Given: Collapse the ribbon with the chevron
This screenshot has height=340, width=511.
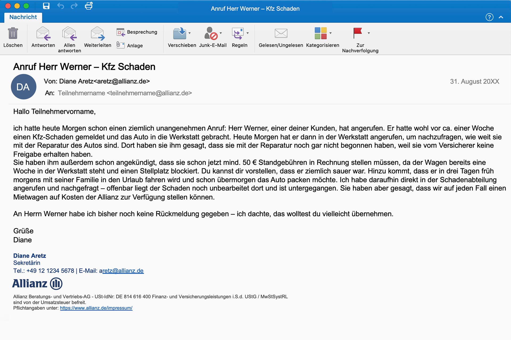Looking at the screenshot, I should point(501,17).
